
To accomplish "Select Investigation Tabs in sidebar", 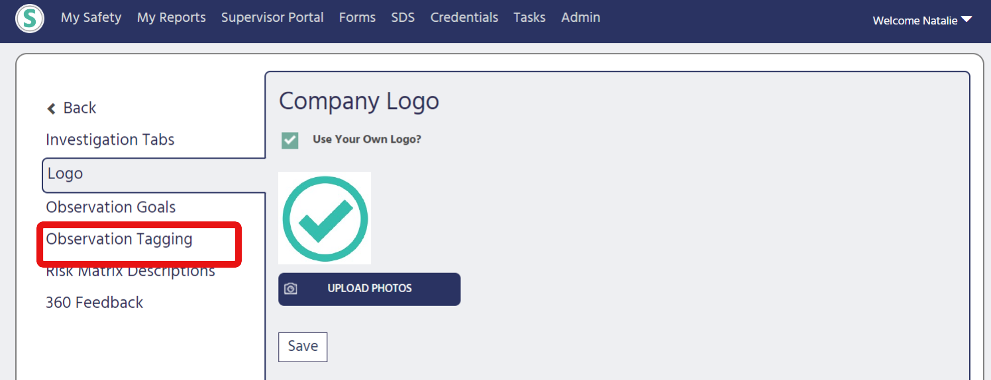I will click(110, 140).
